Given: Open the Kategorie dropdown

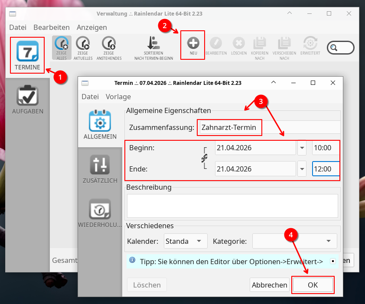Looking at the screenshot, I should 294,241.
